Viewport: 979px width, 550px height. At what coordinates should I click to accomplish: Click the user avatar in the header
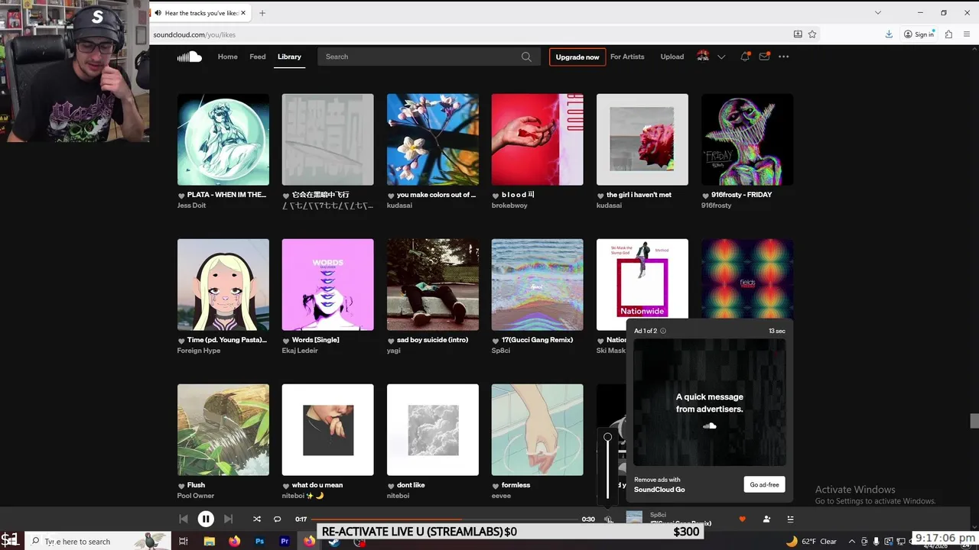point(703,57)
